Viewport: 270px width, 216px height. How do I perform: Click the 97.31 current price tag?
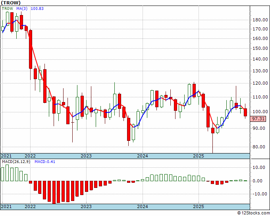pos(258,119)
